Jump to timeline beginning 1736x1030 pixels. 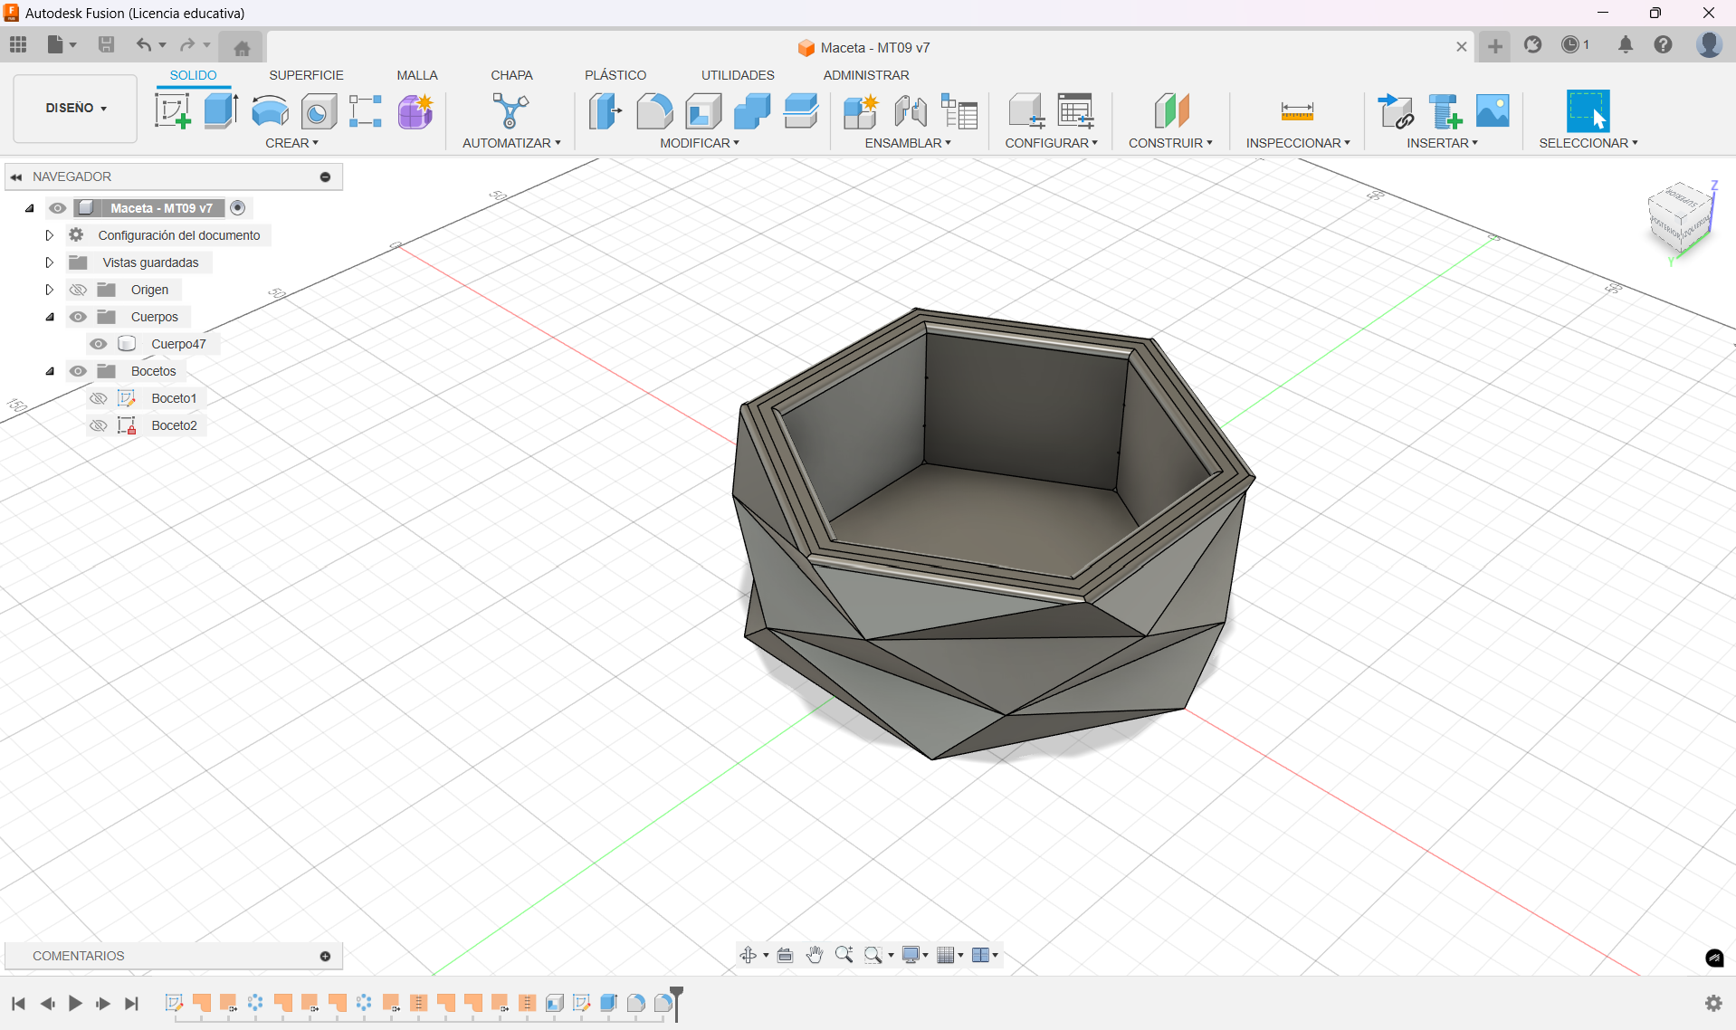pos(18,1003)
